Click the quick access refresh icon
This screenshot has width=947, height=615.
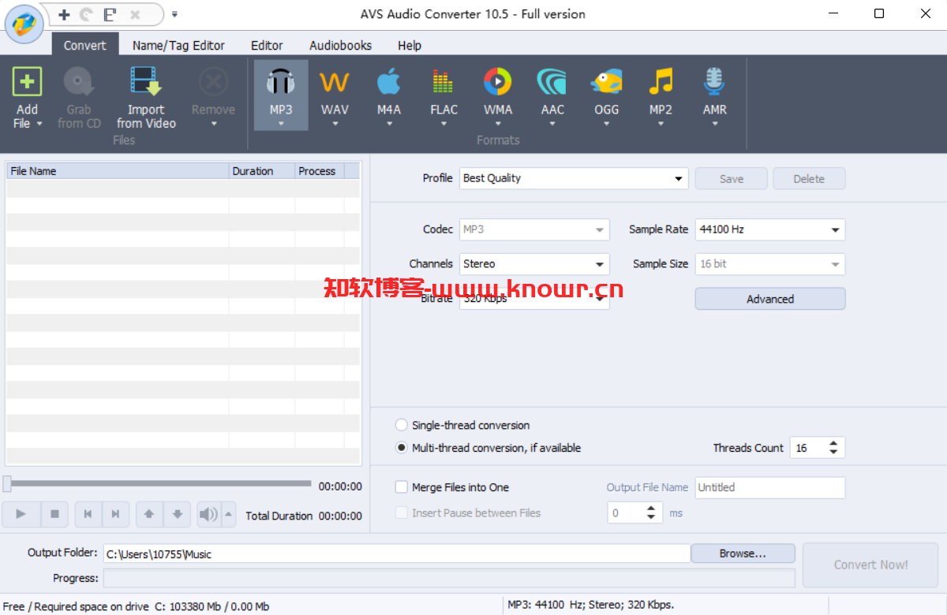[87, 14]
